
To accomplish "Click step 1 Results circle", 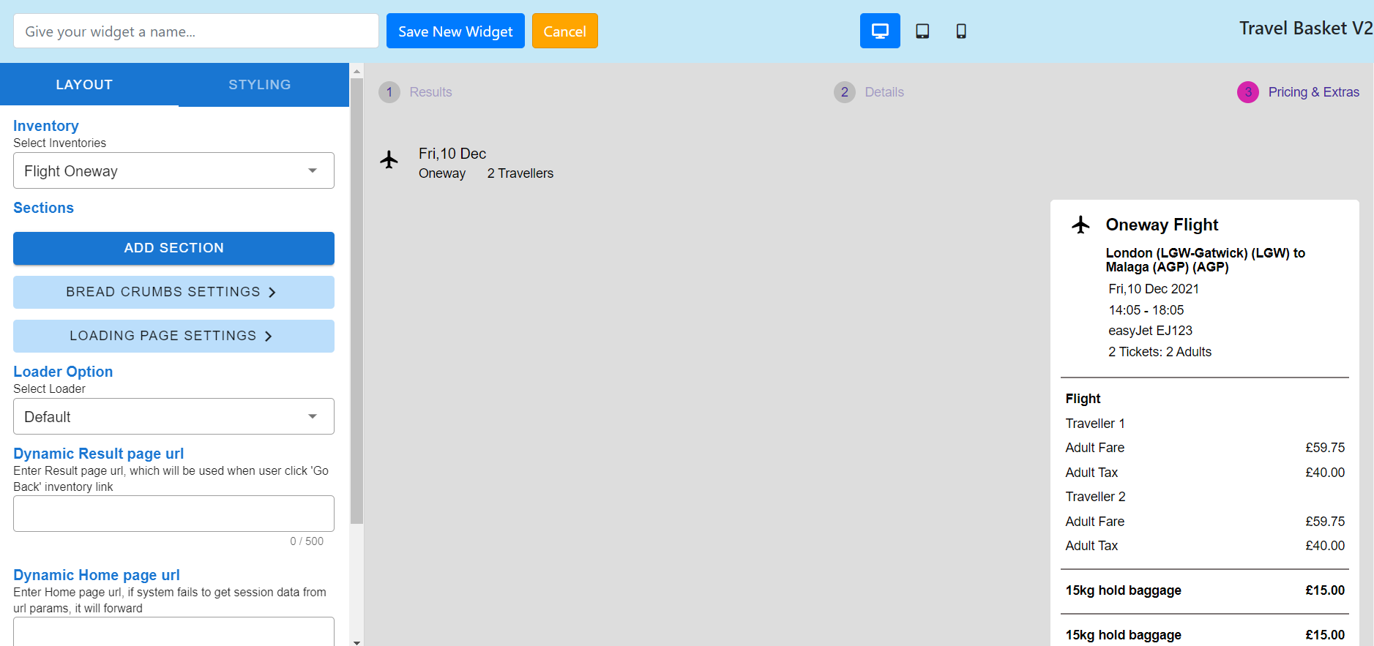I will click(x=389, y=92).
